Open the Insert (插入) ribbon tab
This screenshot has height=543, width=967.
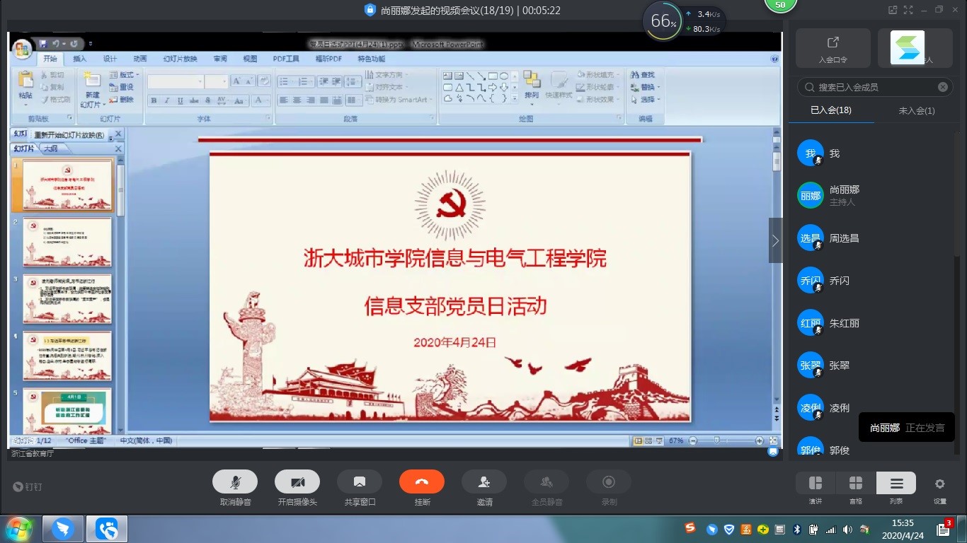click(x=80, y=59)
